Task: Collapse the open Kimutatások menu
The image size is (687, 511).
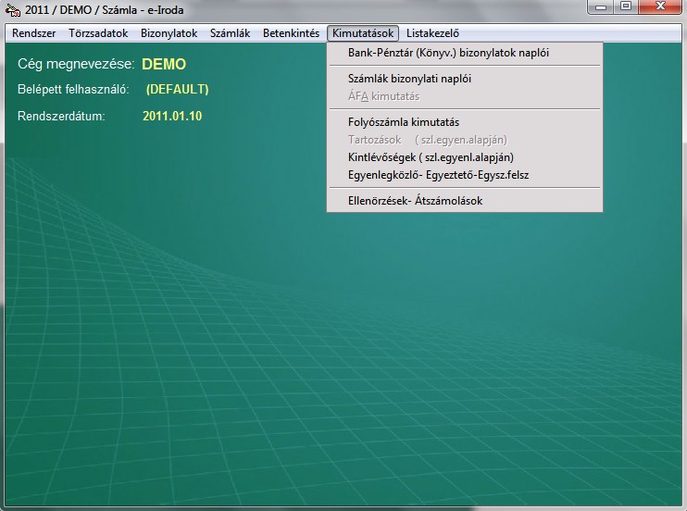Action: 363,33
